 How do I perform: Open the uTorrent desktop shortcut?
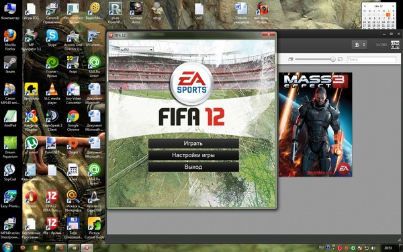pyautogui.click(x=31, y=145)
